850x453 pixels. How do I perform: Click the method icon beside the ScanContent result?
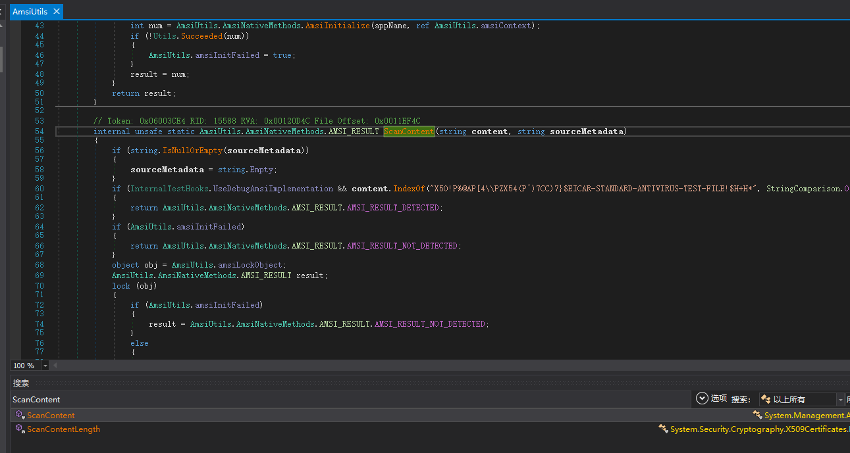pyautogui.click(x=20, y=415)
